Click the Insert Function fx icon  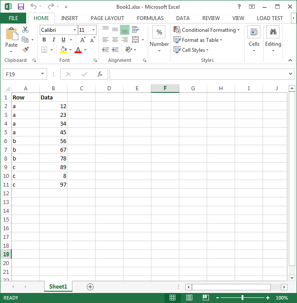(99, 74)
